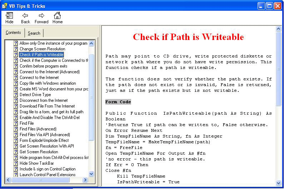Click question icon next to Find File
Screen dimensions: 284x189
point(16,123)
